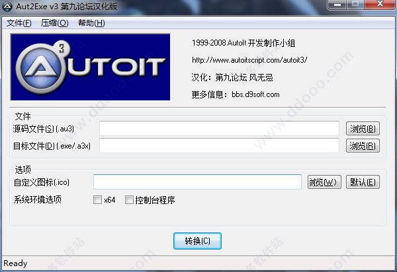Click the 系统环境选项 label
This screenshot has width=397, height=272.
(x=38, y=200)
